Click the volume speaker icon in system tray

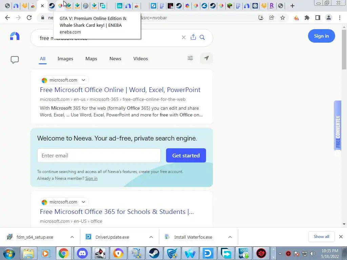point(313,254)
